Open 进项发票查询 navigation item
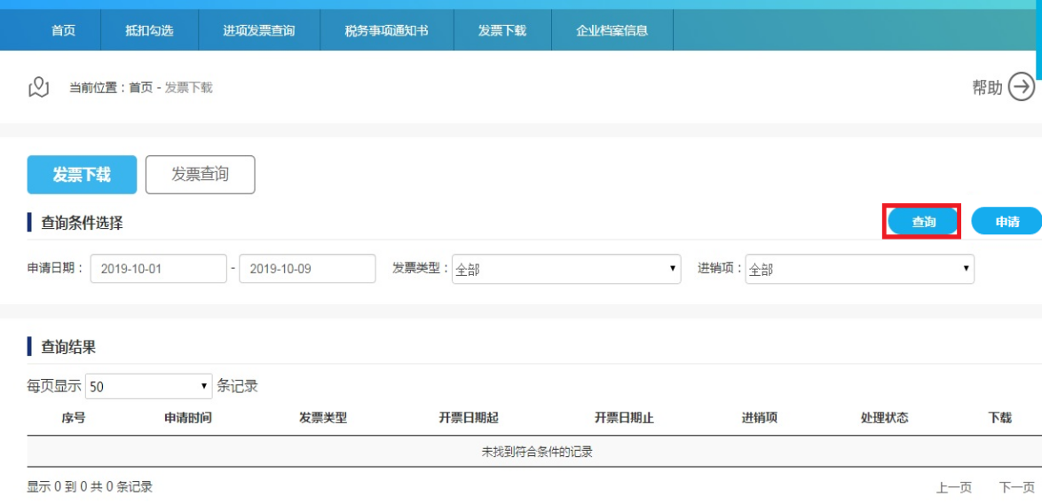 258,30
